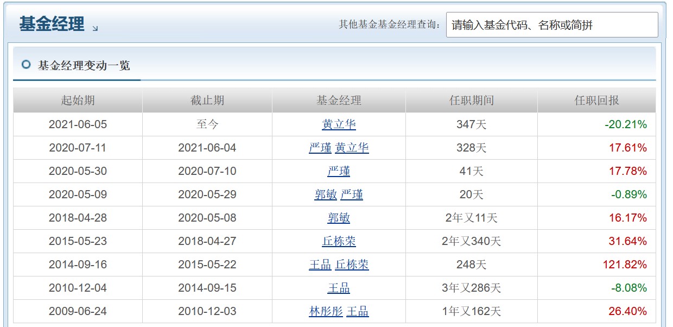Open 王品 link in the 2010-12-04 row
The image size is (673, 327).
(339, 288)
